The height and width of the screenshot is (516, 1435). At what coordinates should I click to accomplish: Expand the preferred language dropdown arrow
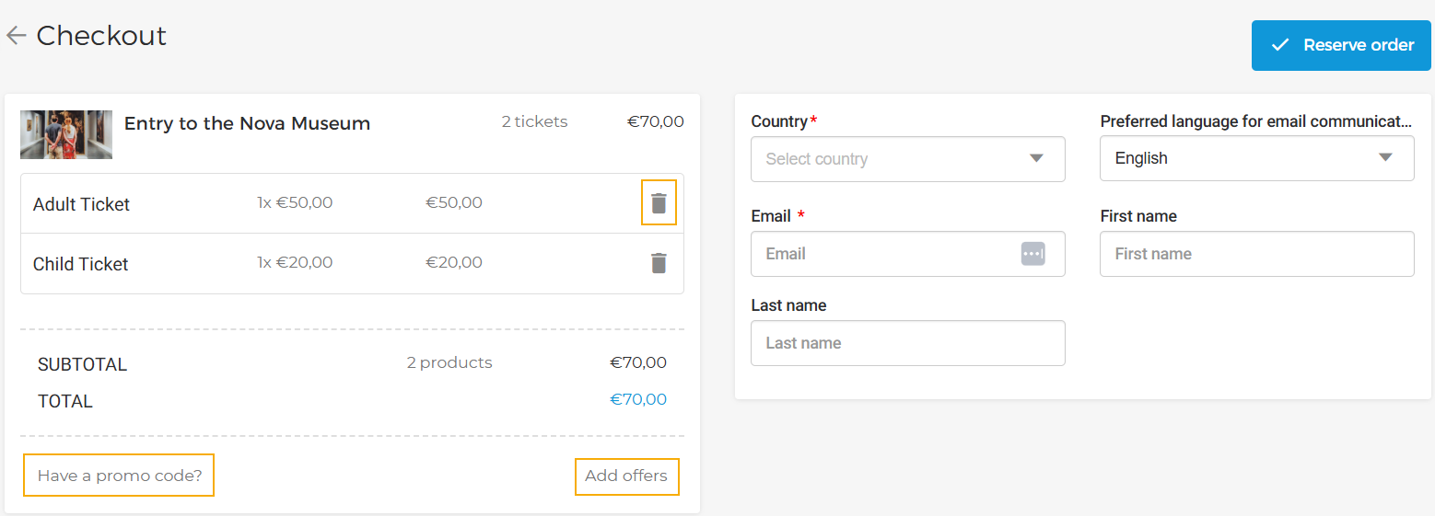click(x=1385, y=157)
